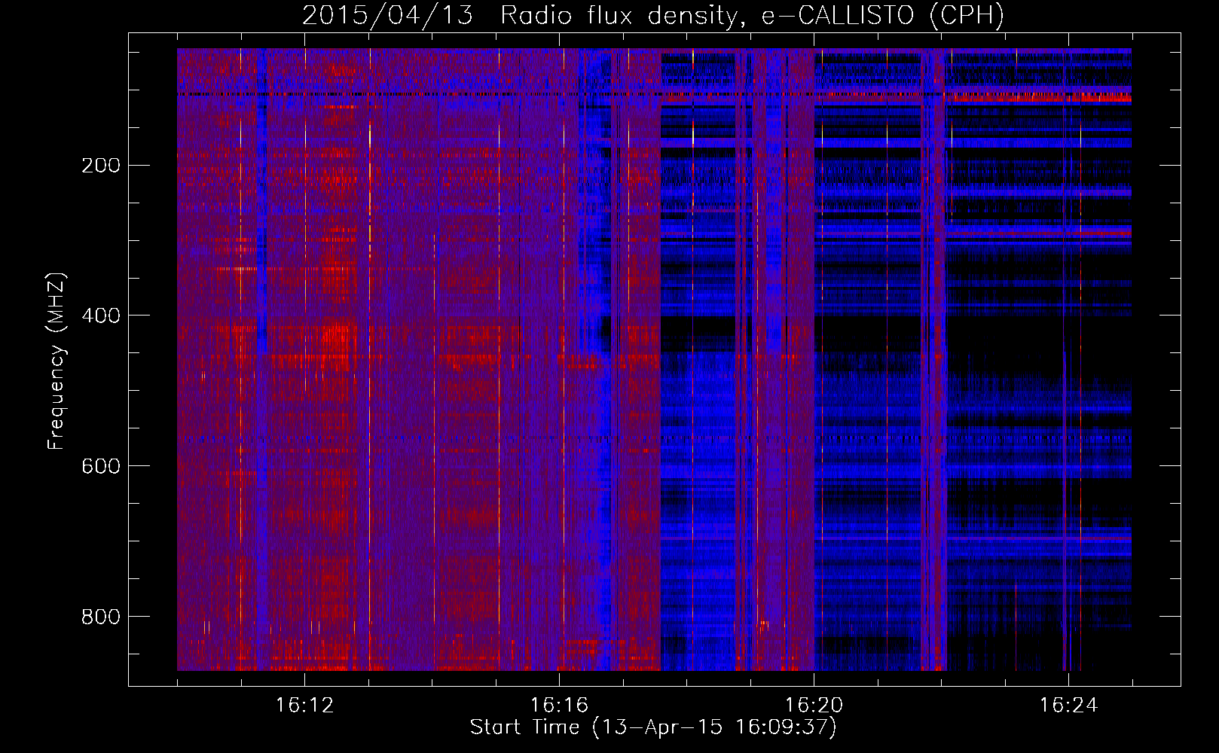This screenshot has height=753, width=1219.
Task: Click the 'Start Time (13-Apr-15 16:09:37)' axis label
Action: click(x=653, y=727)
